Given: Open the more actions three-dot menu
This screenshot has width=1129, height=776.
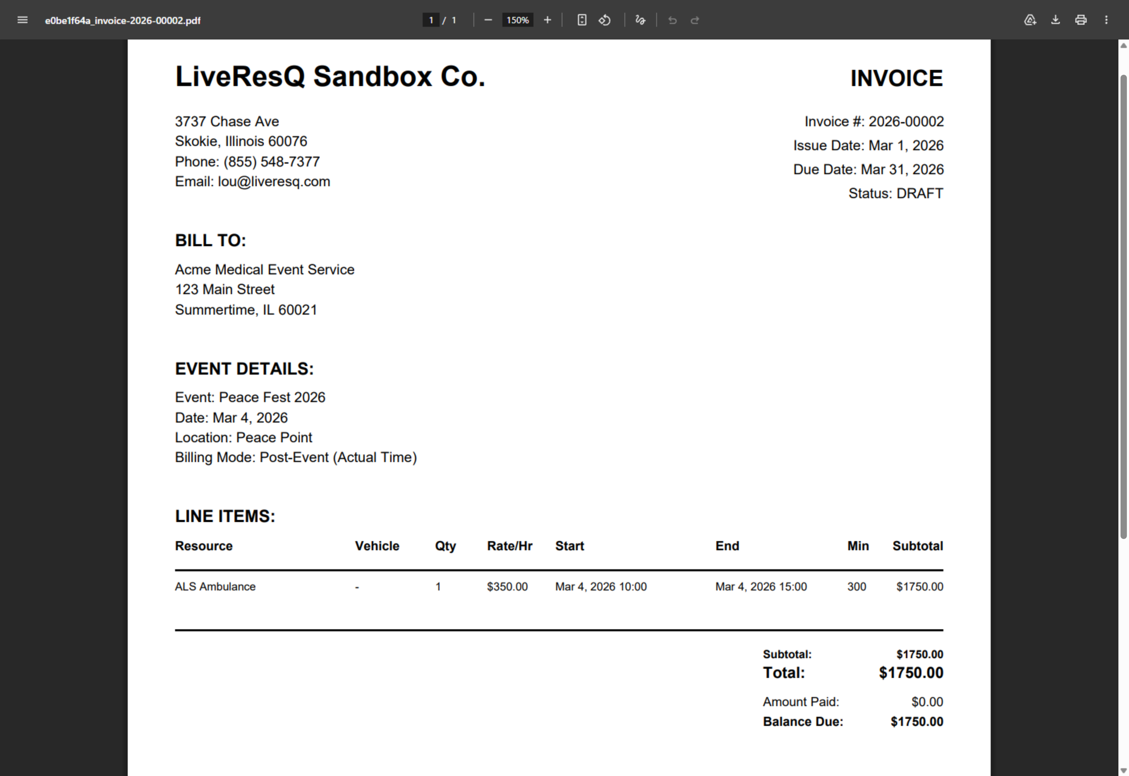Looking at the screenshot, I should click(1106, 20).
